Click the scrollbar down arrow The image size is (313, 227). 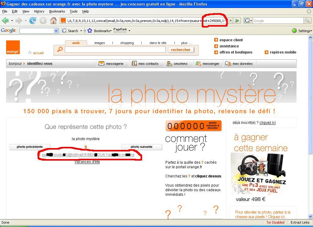point(311,216)
